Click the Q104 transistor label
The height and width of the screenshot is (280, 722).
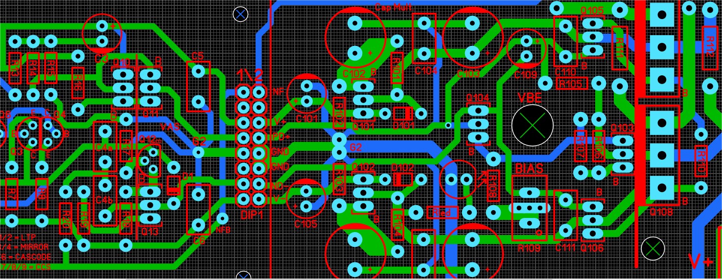pyautogui.click(x=478, y=98)
